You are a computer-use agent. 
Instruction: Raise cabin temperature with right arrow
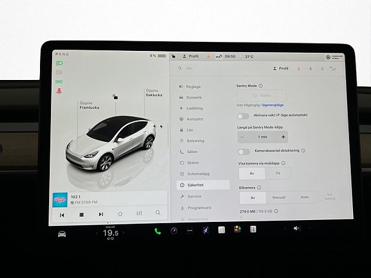tap(123, 233)
